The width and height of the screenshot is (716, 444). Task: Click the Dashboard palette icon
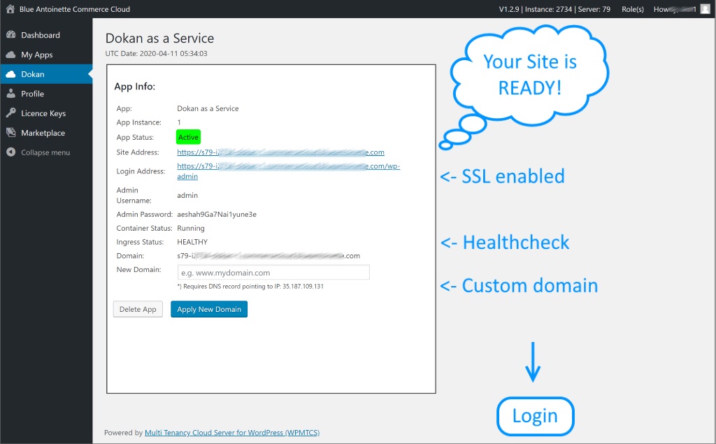point(11,35)
